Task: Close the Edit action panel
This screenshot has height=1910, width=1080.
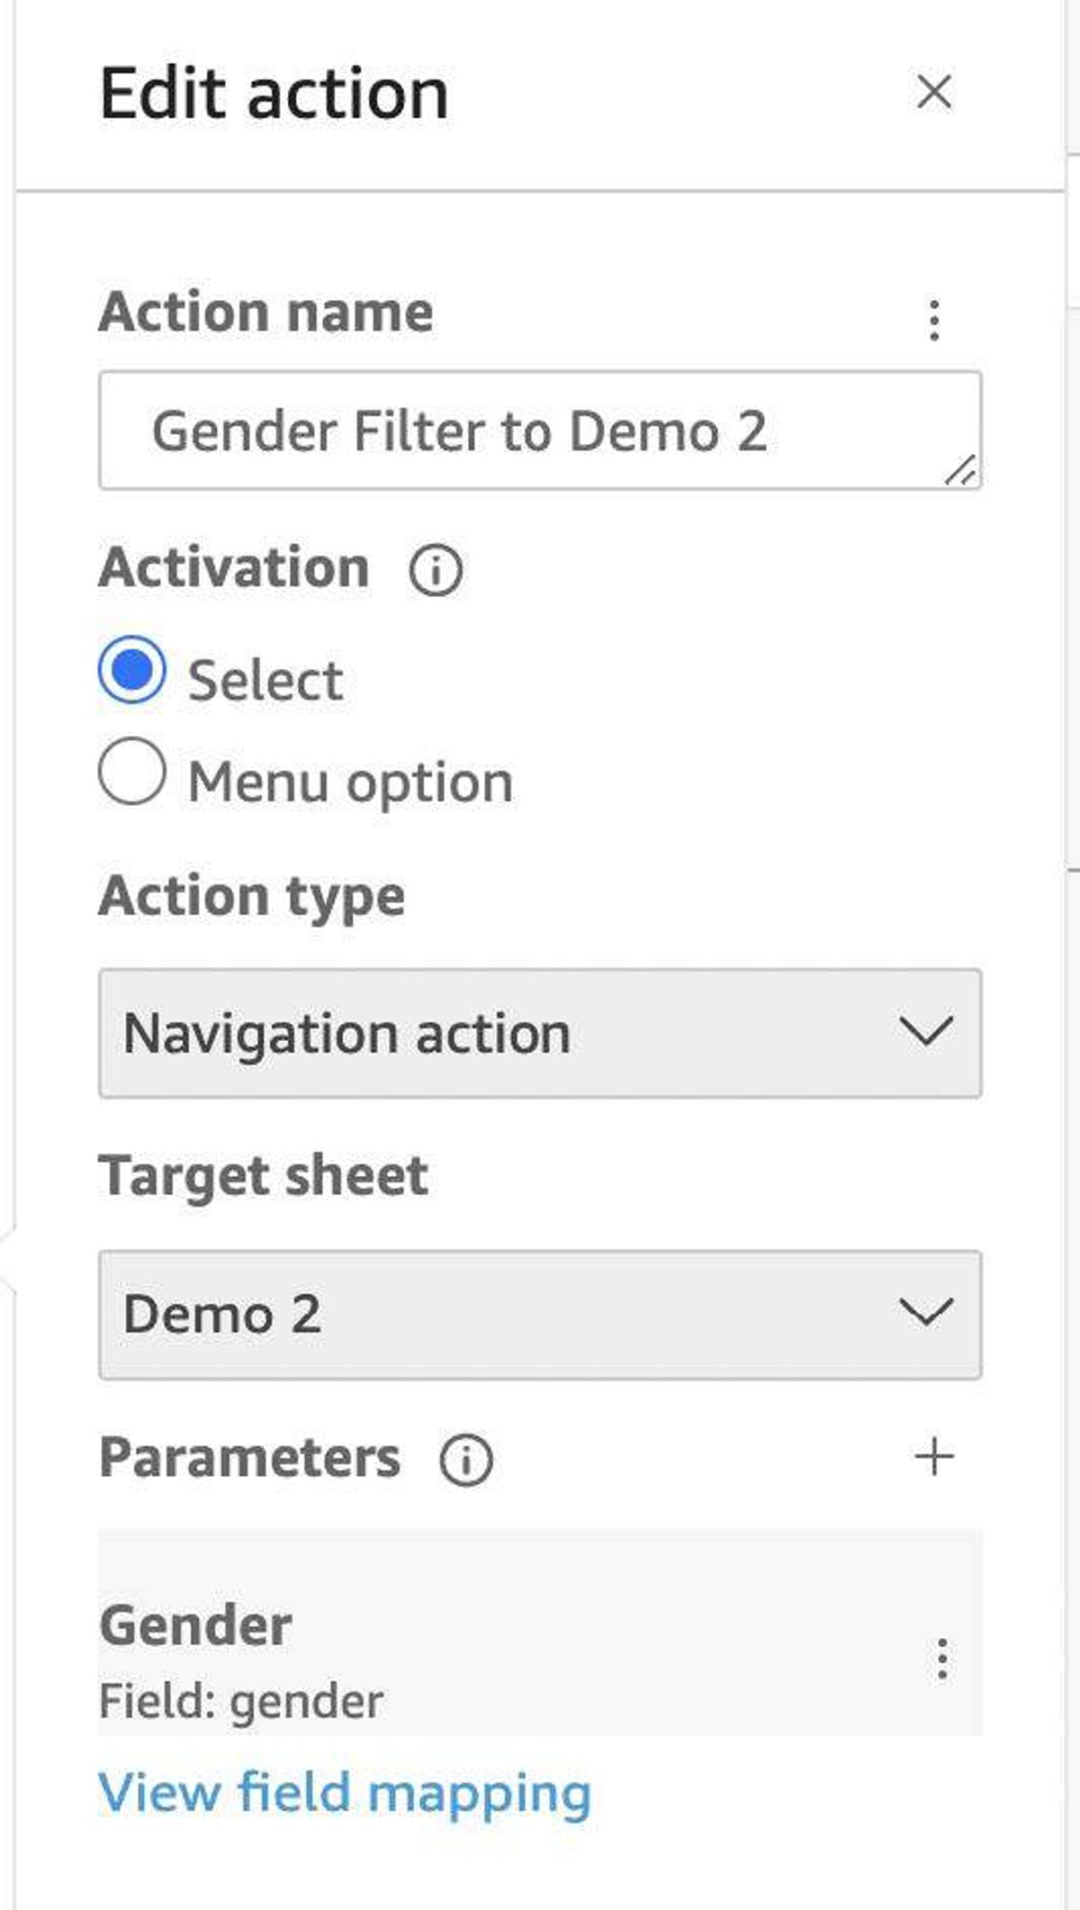Action: (933, 92)
